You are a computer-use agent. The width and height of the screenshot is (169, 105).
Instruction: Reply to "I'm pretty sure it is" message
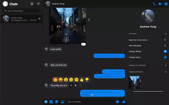76,85
